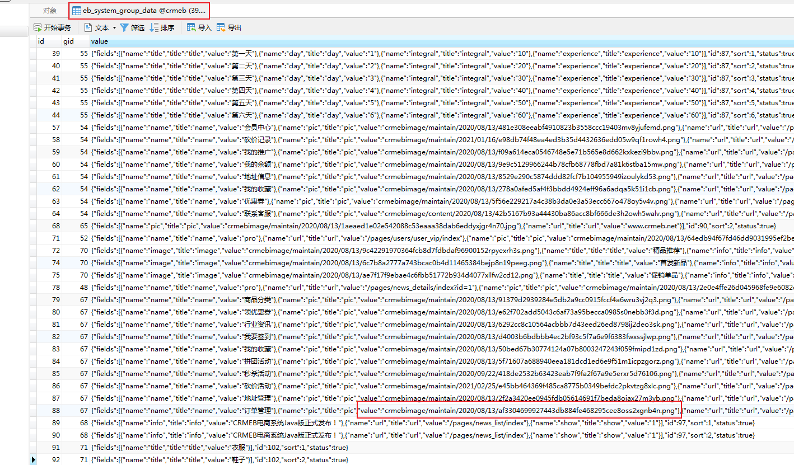Open the 筛选 filter tool
The width and height of the screenshot is (794, 465).
(x=132, y=27)
